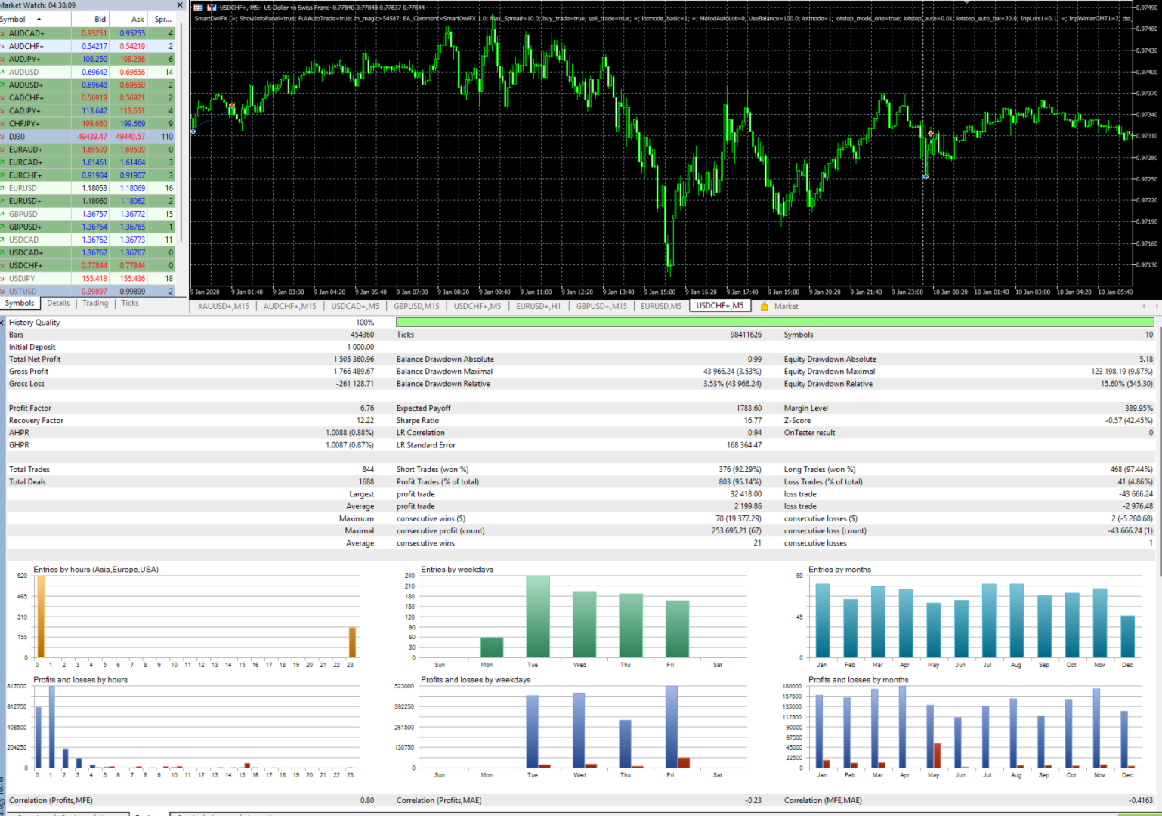
Task: Open Depth of Market from the chart header icon
Action: tap(198, 6)
